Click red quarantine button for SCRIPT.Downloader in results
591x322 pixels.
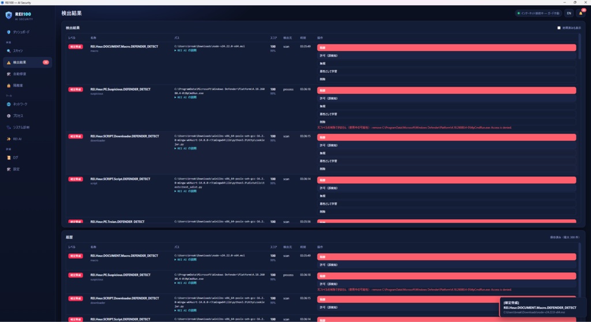pyautogui.click(x=446, y=137)
